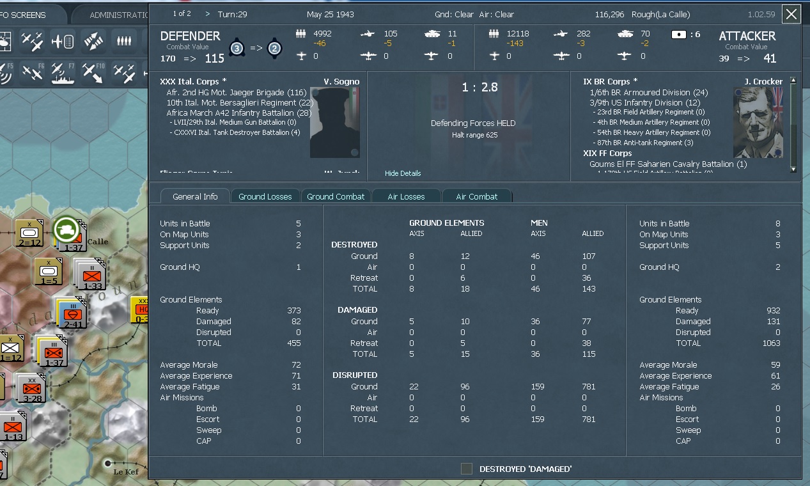Toggle the DESTROYED 'DAMAGED' checkbox
The width and height of the screenshot is (810, 486).
point(467,469)
